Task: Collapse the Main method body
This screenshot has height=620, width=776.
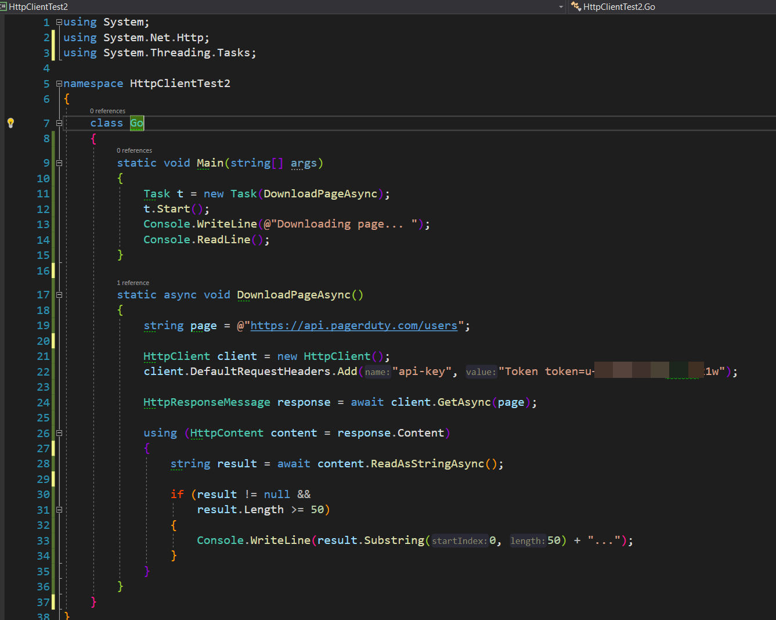Action: [x=59, y=163]
